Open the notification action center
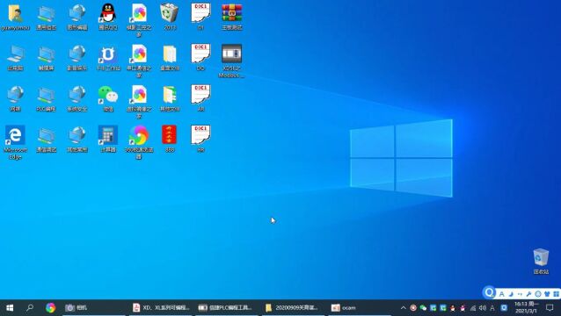 550,308
